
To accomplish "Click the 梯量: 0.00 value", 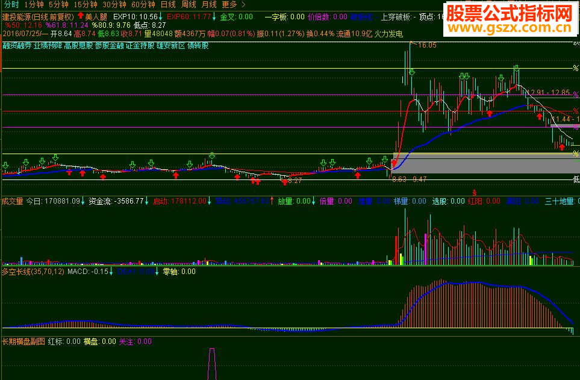I will coord(410,201).
